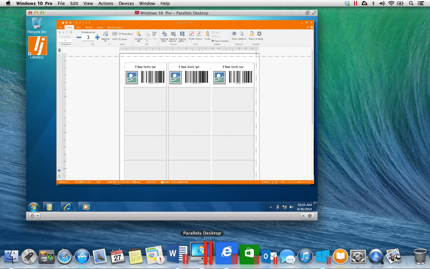Switch to the Barcode ribbon tab
The width and height of the screenshot is (430, 269).
point(89,27)
